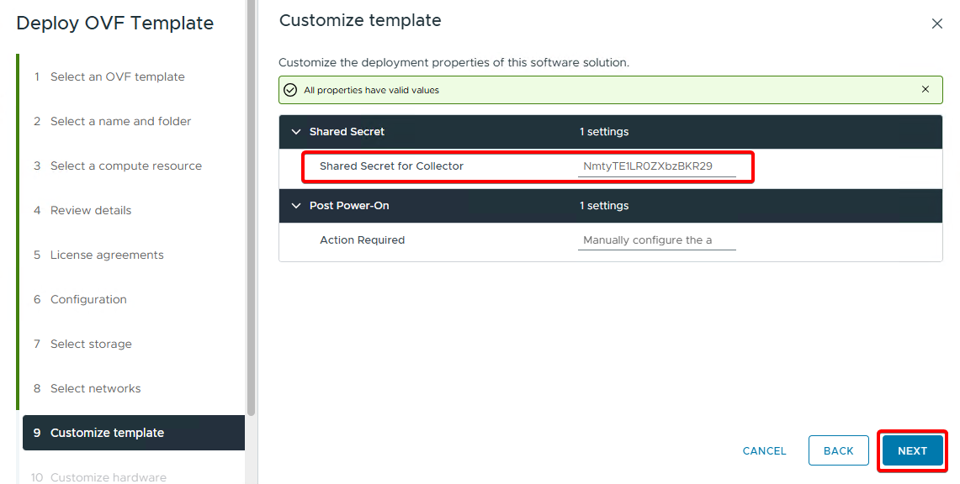Dismiss the valid properties notification banner

click(926, 90)
